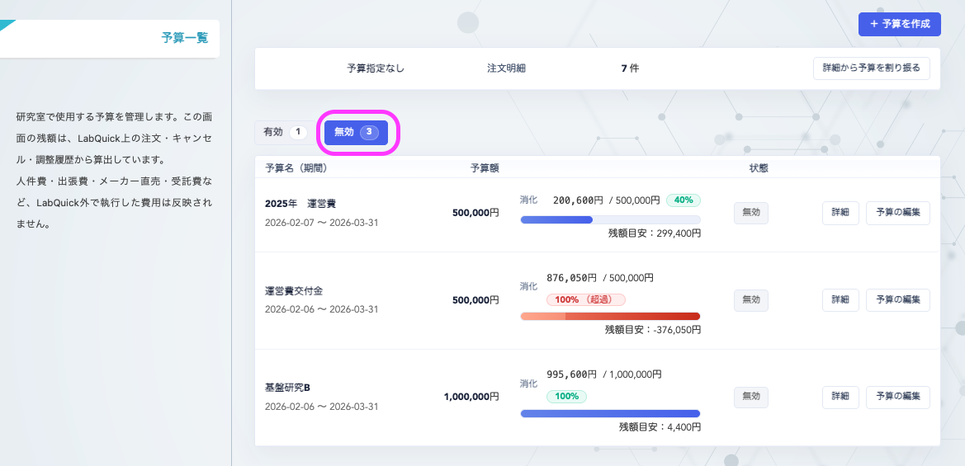Viewport: 965px width, 466px height.
Task: Click 予算の編集 for 基盤研究B
Action: [x=897, y=397]
